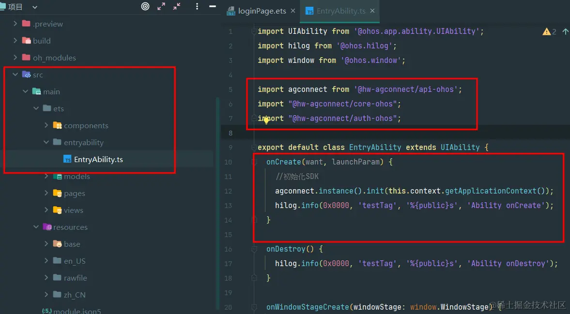Viewport: 570px width, 314px height.
Task: Click the 'launchParam' parameter on line 10
Action: click(x=355, y=162)
